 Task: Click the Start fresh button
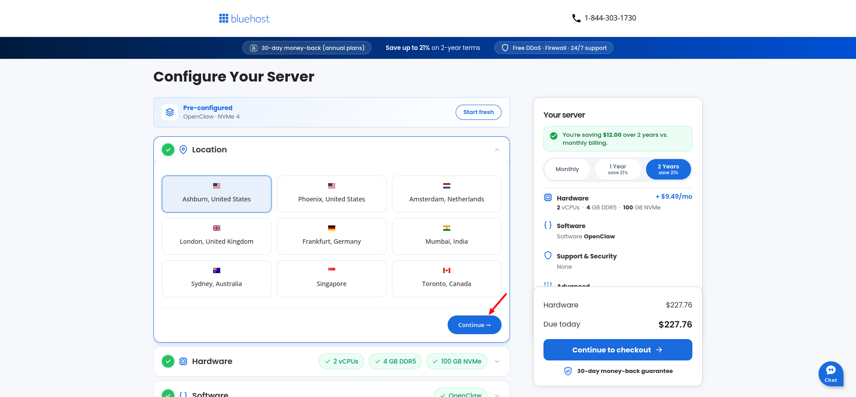(x=478, y=112)
